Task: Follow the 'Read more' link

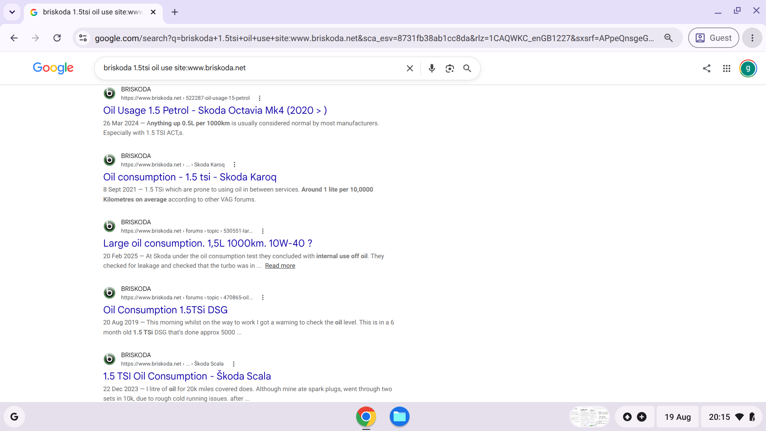Action: tap(280, 266)
